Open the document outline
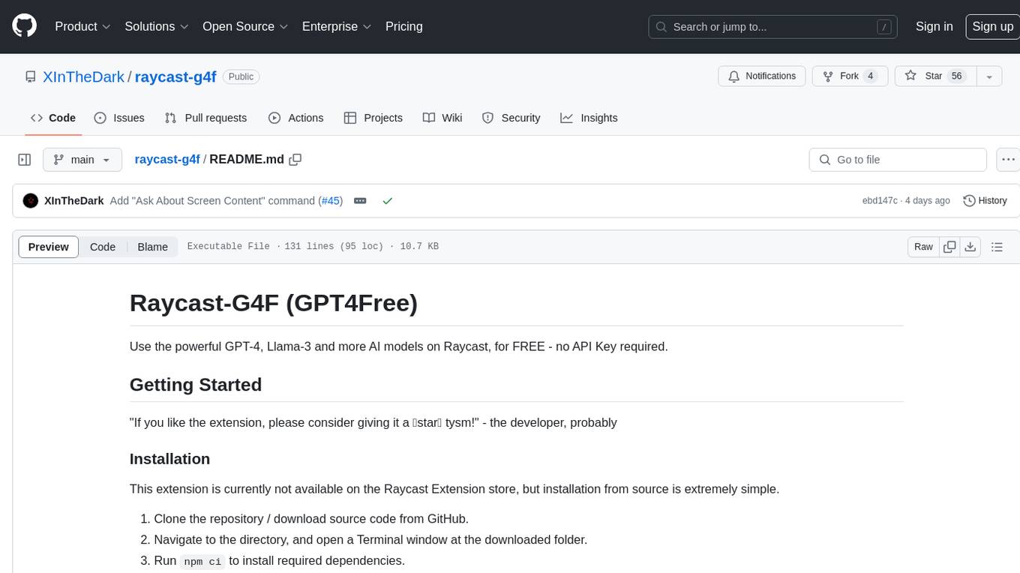 [x=997, y=247]
